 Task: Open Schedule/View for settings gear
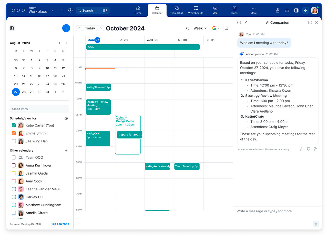click(66, 118)
